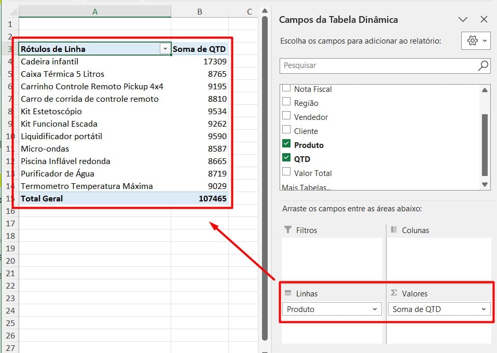Image resolution: width=497 pixels, height=353 pixels.
Task: Check the Região field checkbox
Action: tap(286, 102)
